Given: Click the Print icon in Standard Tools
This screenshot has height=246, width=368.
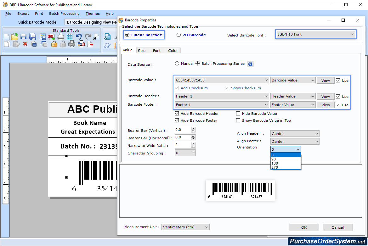Looking at the screenshot, I should [x=60, y=36].
